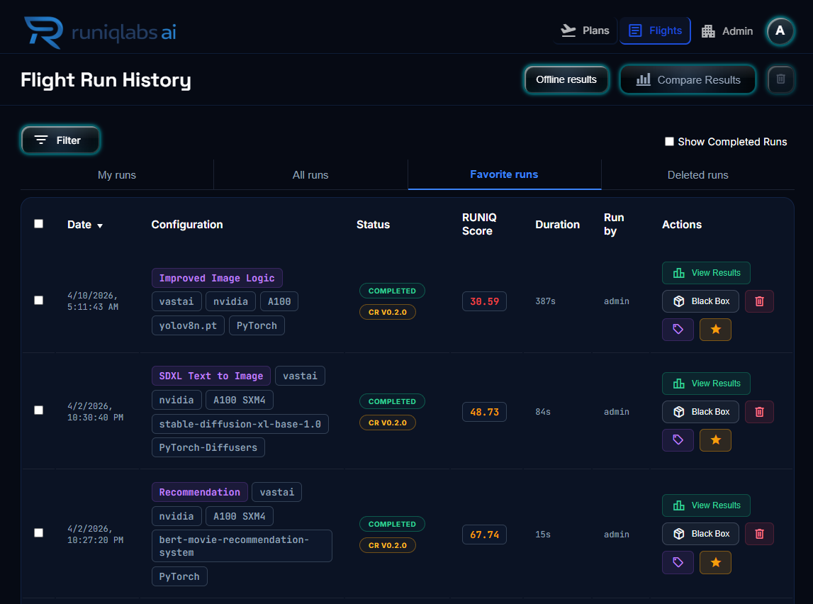Switch to the Deleted runs tab
This screenshot has width=813, height=604.
pyautogui.click(x=698, y=175)
